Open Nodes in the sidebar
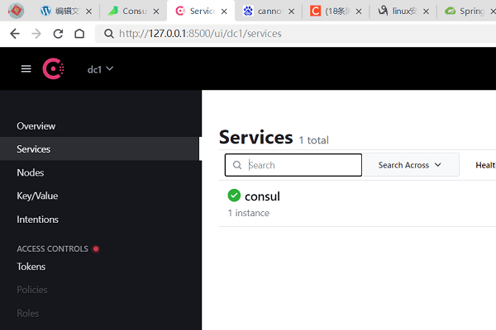 (31, 172)
